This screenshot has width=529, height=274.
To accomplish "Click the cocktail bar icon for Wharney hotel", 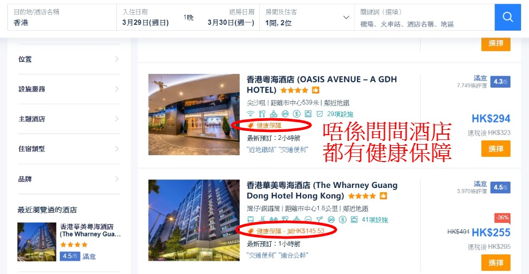I will coord(320,220).
